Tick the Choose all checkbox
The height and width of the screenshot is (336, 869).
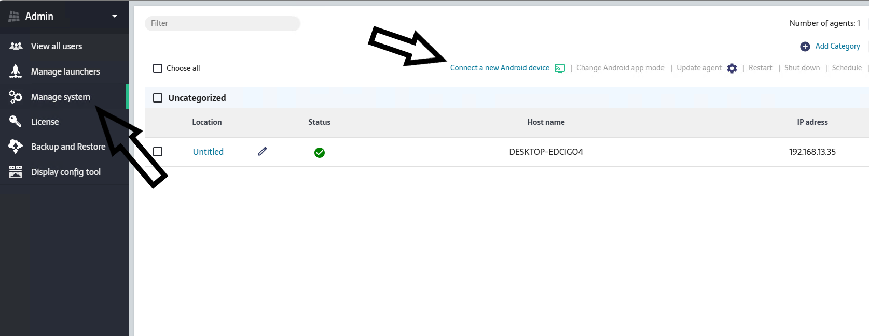point(158,68)
